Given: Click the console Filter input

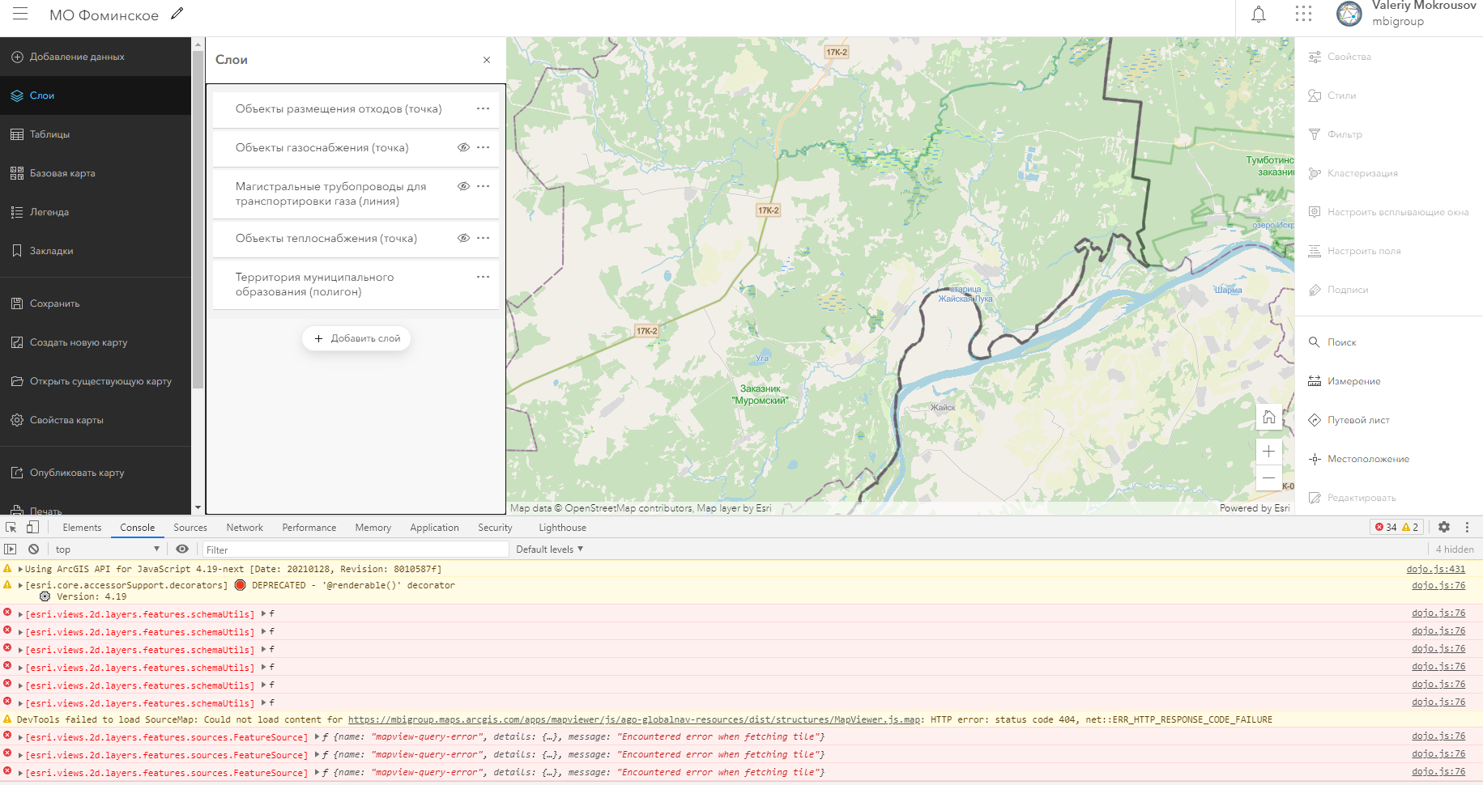Looking at the screenshot, I should (356, 549).
